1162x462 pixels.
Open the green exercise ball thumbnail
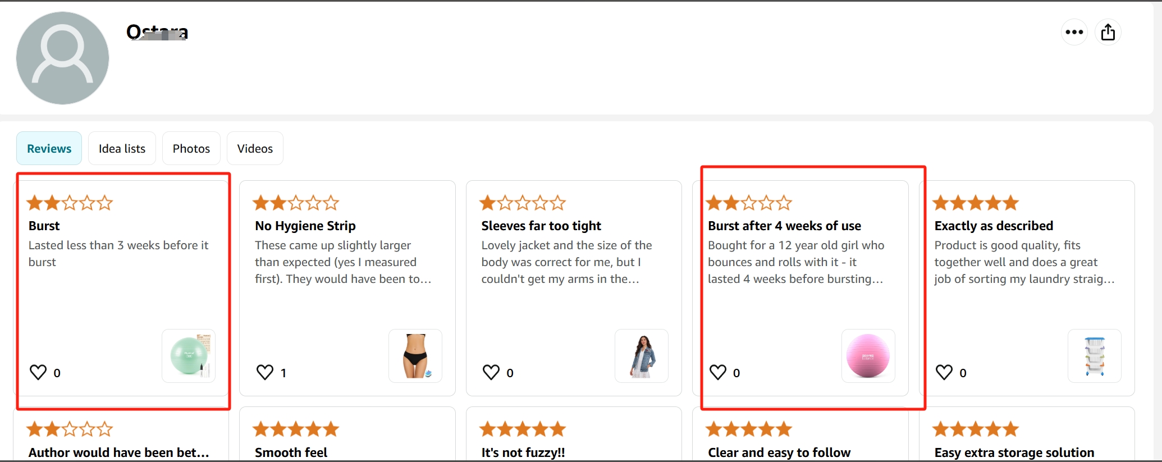point(189,356)
